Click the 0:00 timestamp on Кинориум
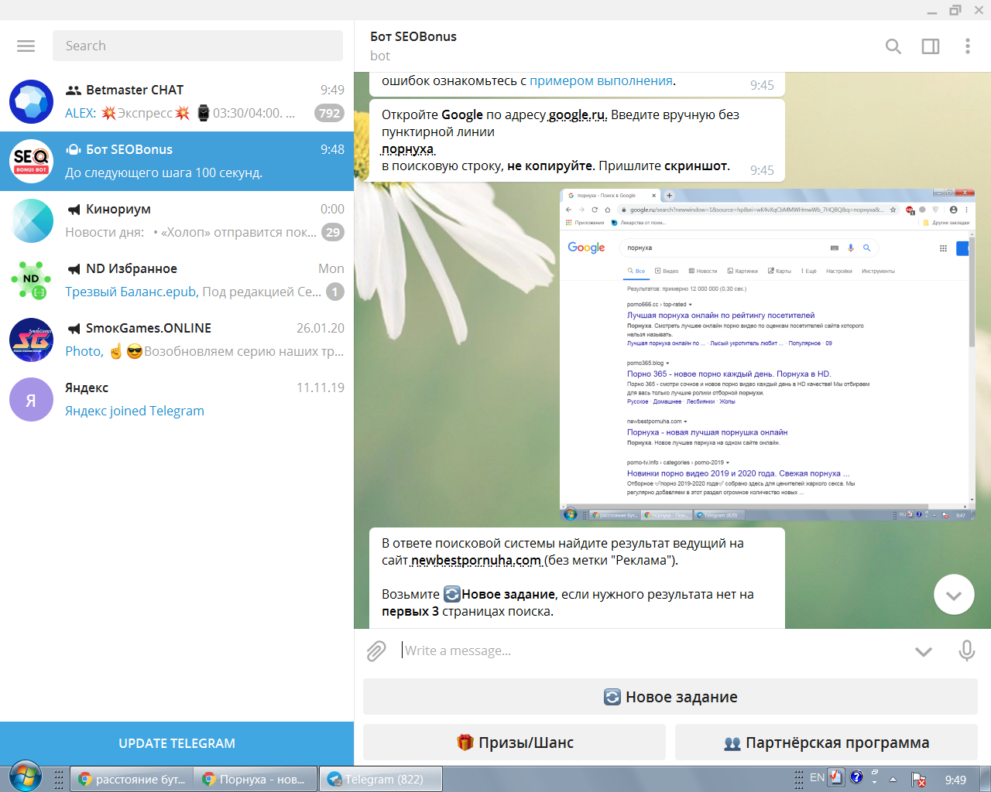Image resolution: width=991 pixels, height=792 pixels. [332, 209]
